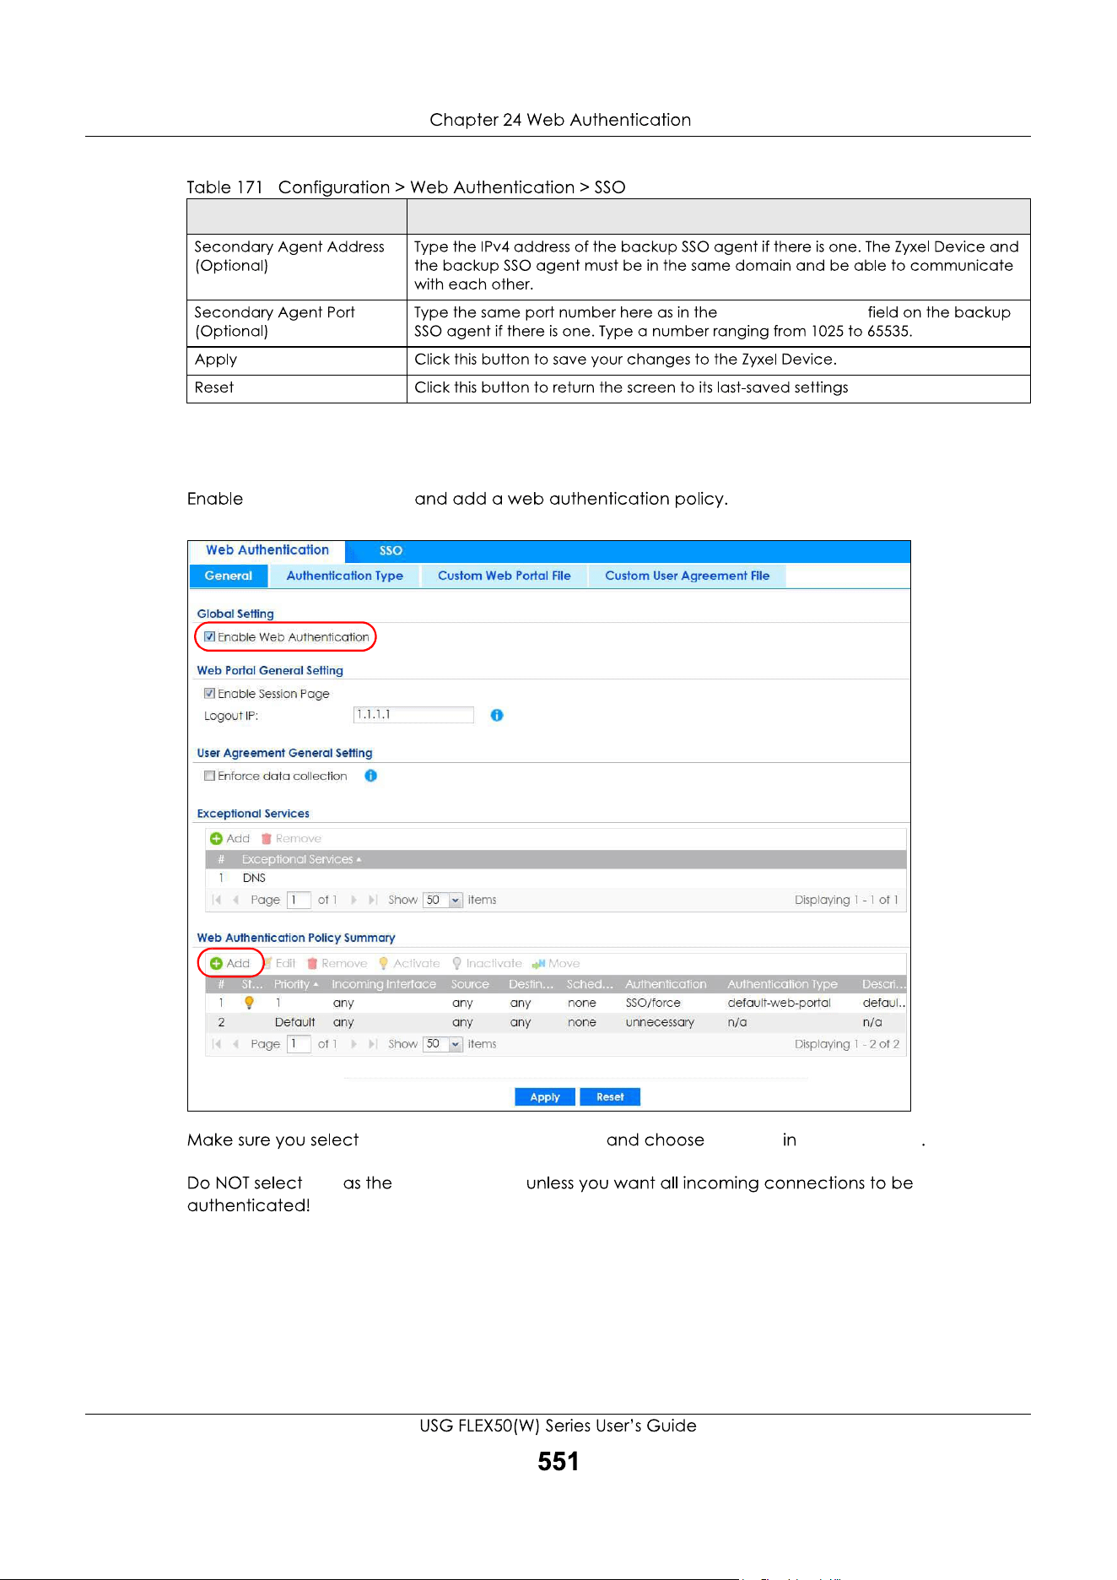Click the info icon beside Enforce data collection
The height and width of the screenshot is (1580, 1117).
point(370,776)
